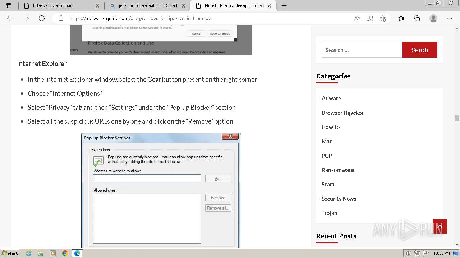Close the How to Remove Jeezipax tab
This screenshot has width=460, height=258.
pos(270,6)
